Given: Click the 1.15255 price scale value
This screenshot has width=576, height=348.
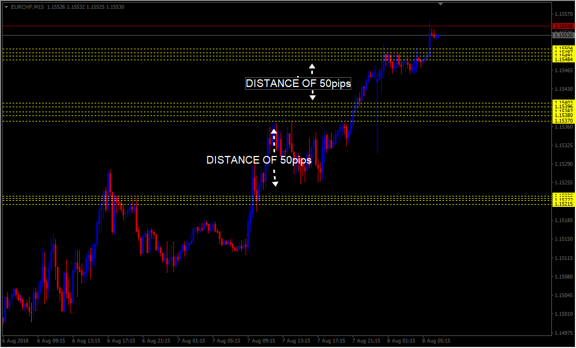Looking at the screenshot, I should [564, 183].
